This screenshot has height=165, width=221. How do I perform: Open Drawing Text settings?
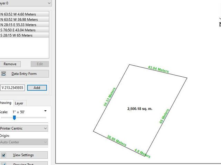(x=24, y=164)
